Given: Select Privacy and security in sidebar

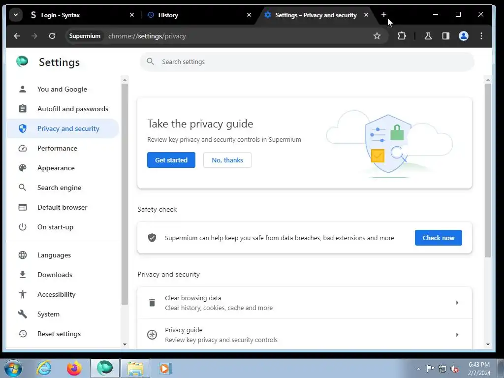Looking at the screenshot, I should point(63,128).
